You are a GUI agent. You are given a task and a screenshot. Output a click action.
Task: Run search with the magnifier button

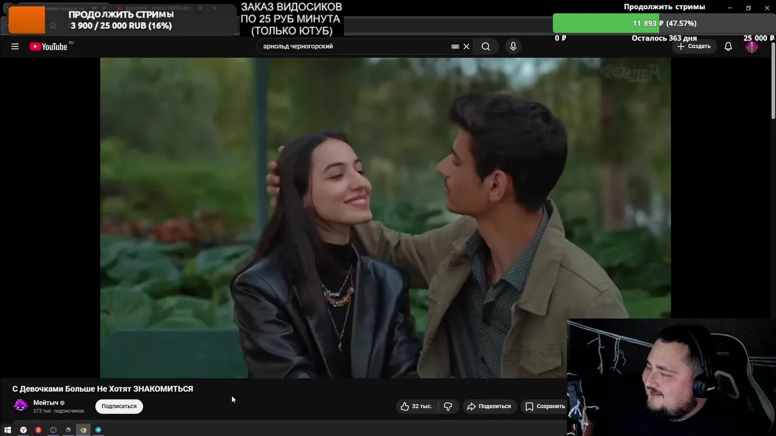pos(486,47)
